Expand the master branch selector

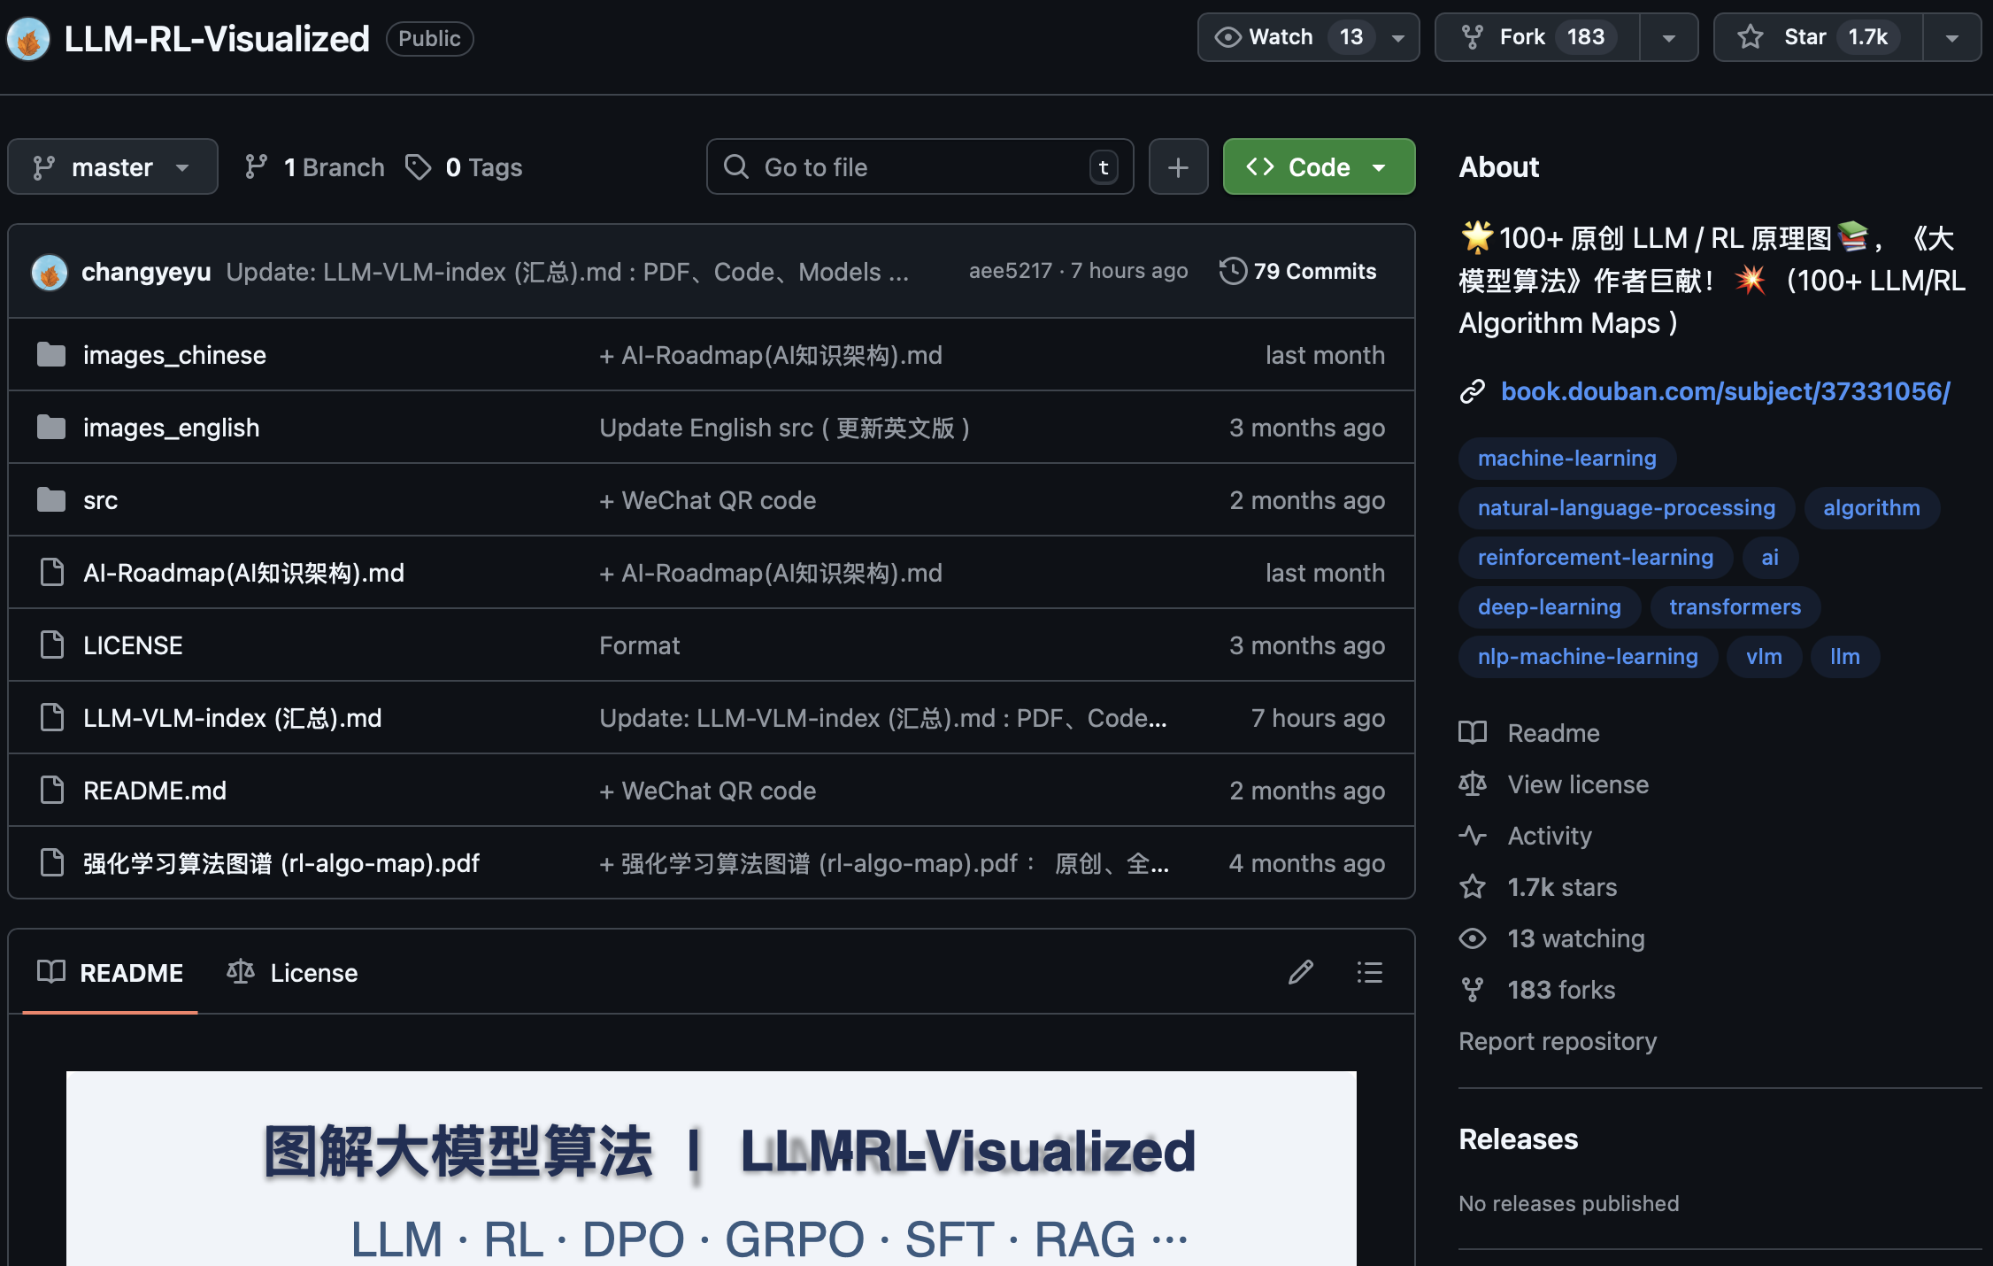[x=112, y=166]
